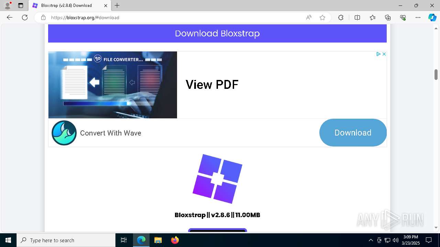Click the scrollbar down arrow

(x=436, y=227)
